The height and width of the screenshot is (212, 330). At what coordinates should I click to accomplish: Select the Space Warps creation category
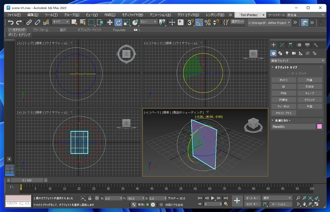tap(307, 53)
